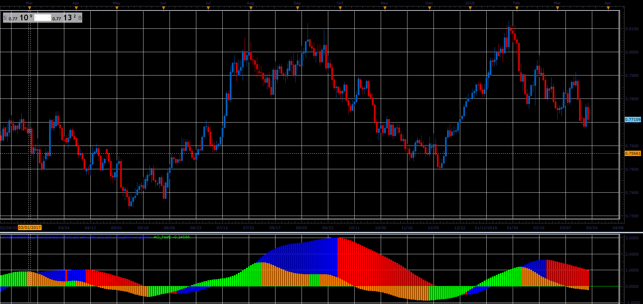This screenshot has height=304, width=643.
Task: Click the 3.0000 indicator scale label
Action: point(632,238)
